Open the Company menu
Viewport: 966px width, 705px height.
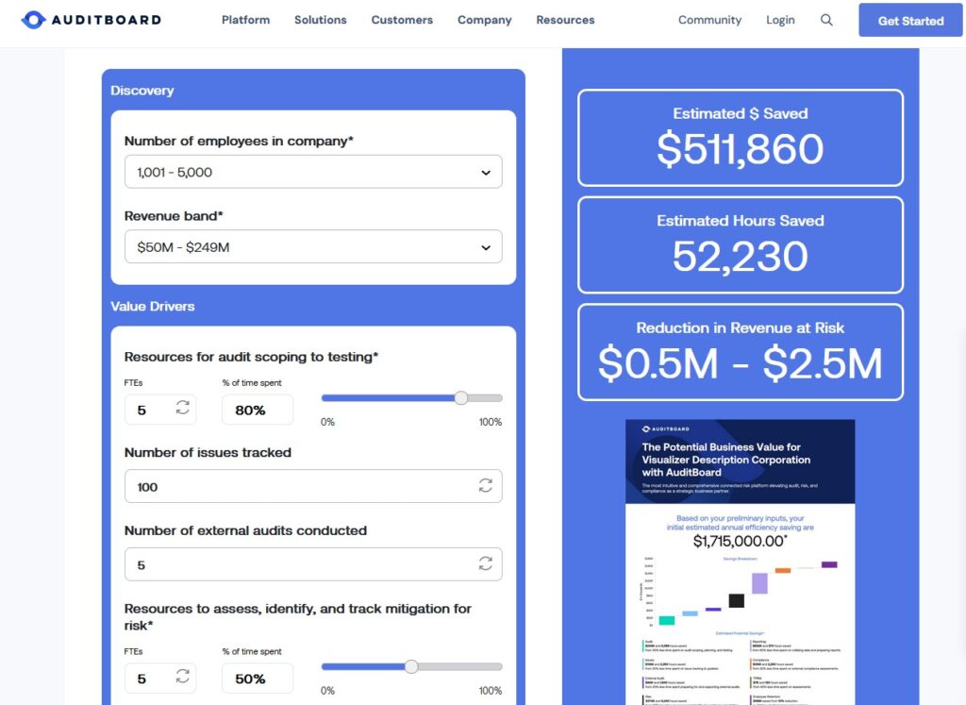(484, 20)
